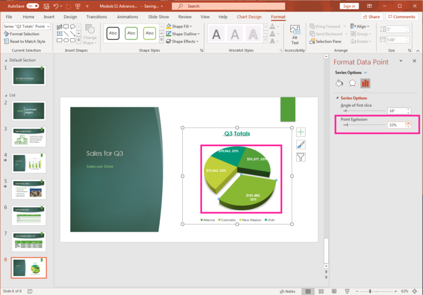Open the Fill & Line icon tab

pos(339,83)
